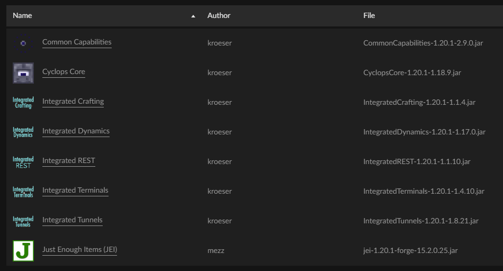Viewport: 503px width, 271px height.
Task: Toggle sort arrow in Name column
Action: click(193, 16)
